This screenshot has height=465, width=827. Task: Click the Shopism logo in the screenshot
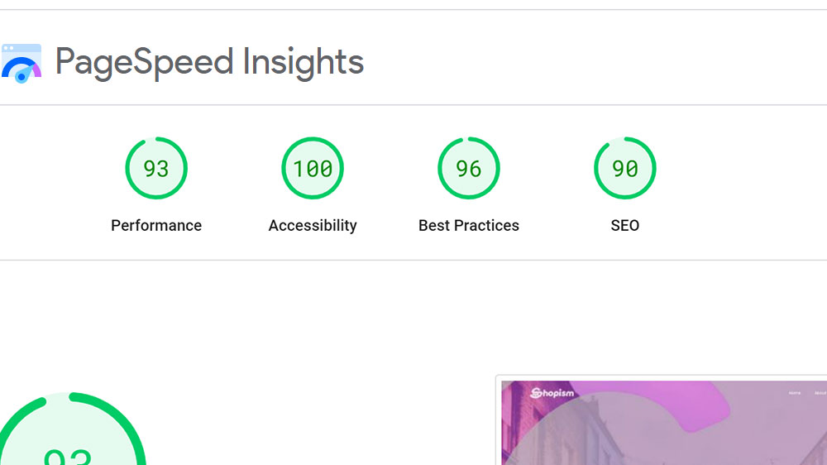coord(552,393)
